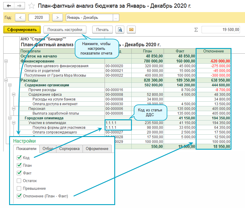Send report by email envelope icon
Viewport: 245px width, 208px height.
point(131,29)
